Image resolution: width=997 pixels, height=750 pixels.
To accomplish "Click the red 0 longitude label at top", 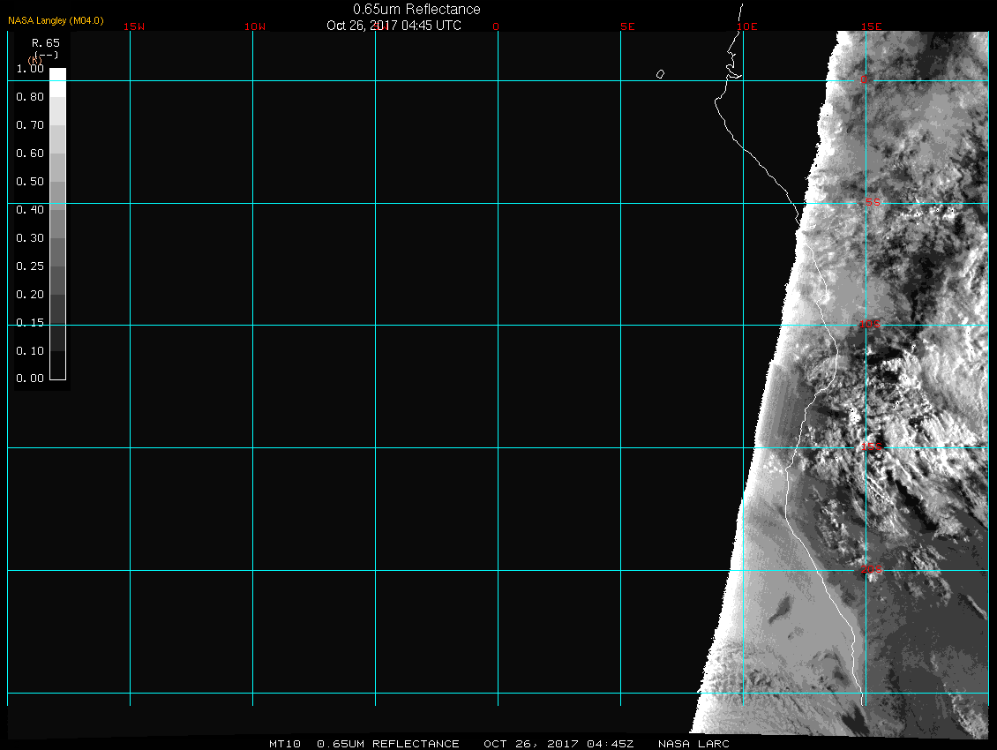I will pos(496,27).
